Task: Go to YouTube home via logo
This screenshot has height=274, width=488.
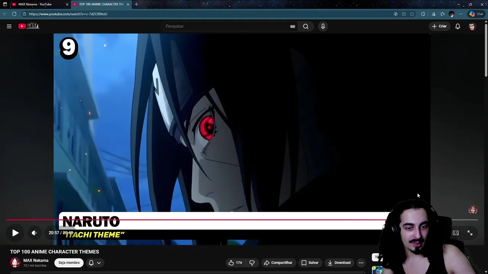Action: pyautogui.click(x=29, y=26)
